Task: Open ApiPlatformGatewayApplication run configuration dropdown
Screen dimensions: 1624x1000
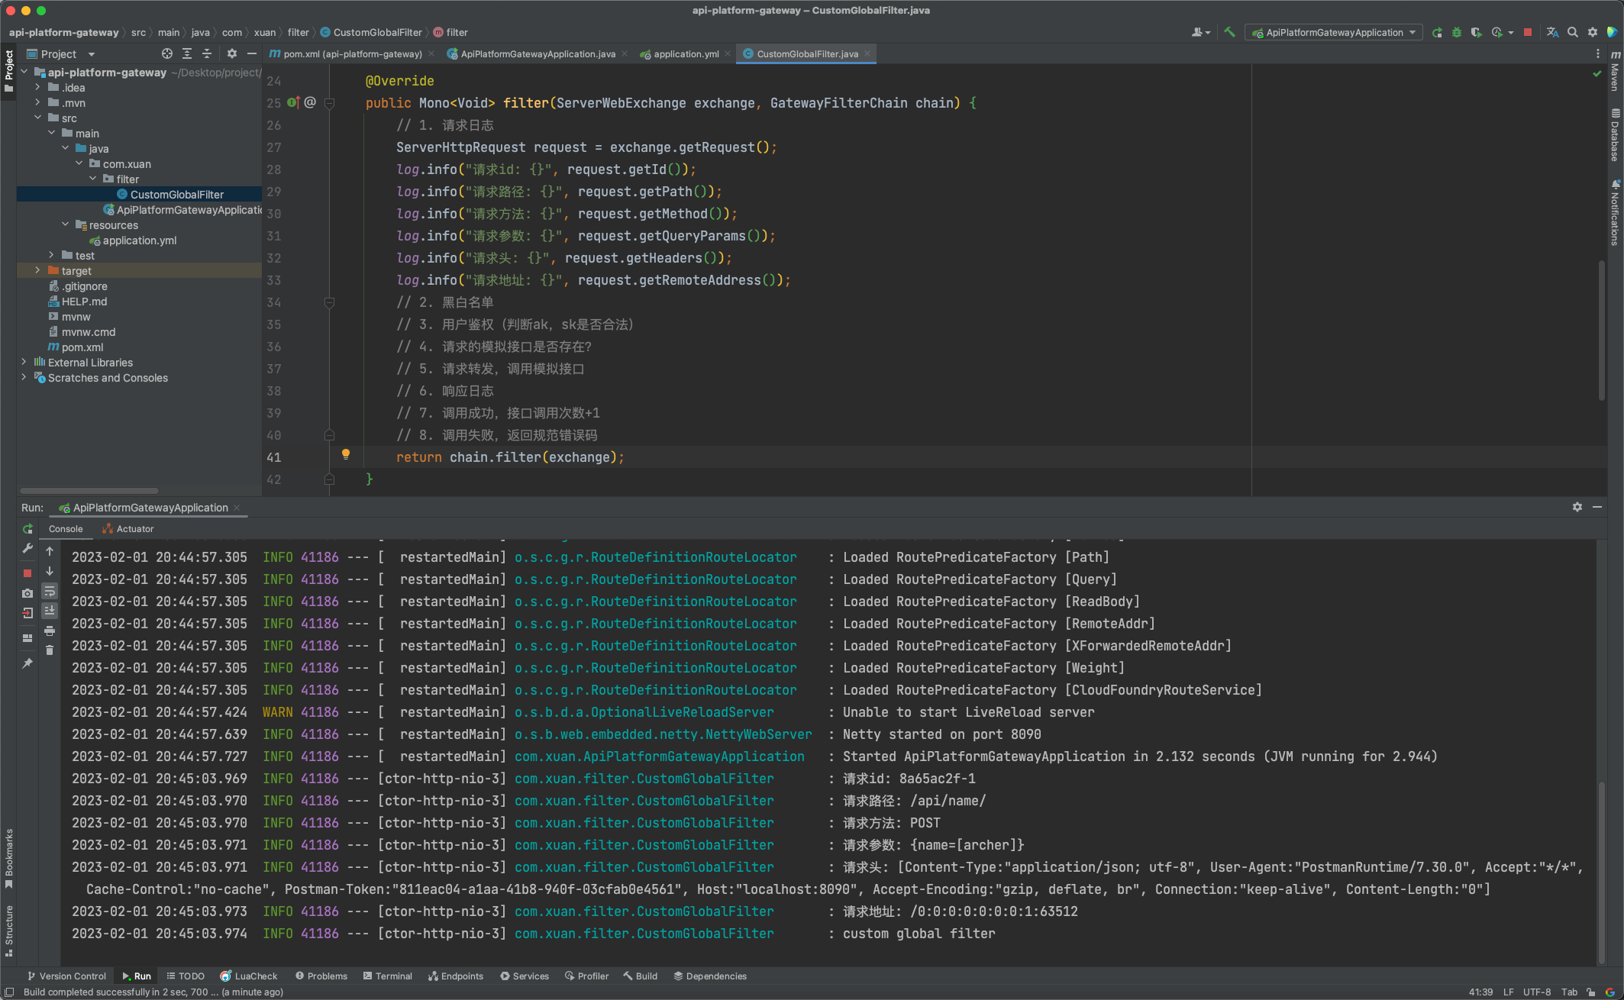Action: pyautogui.click(x=1334, y=32)
